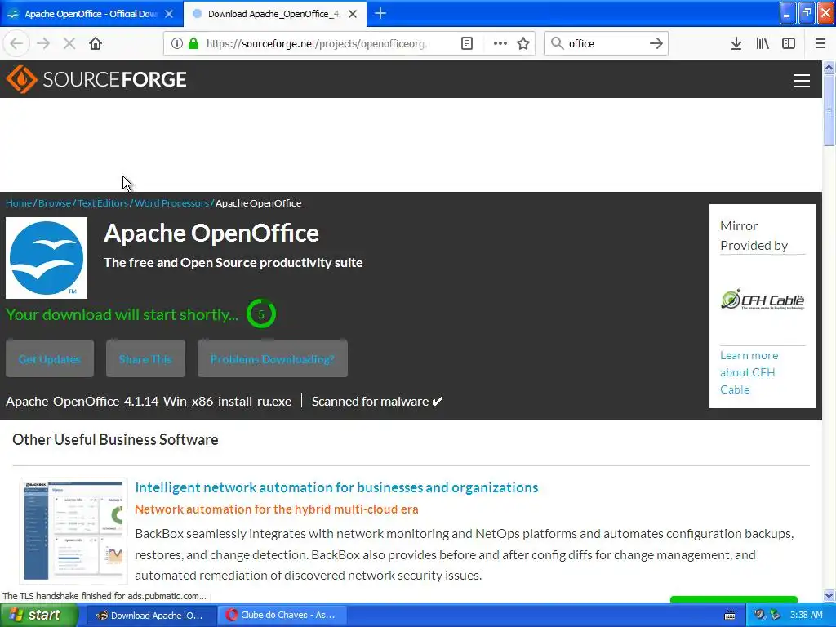The height and width of the screenshot is (627, 836).
Task: Stop loading the page
Action: pyautogui.click(x=69, y=43)
